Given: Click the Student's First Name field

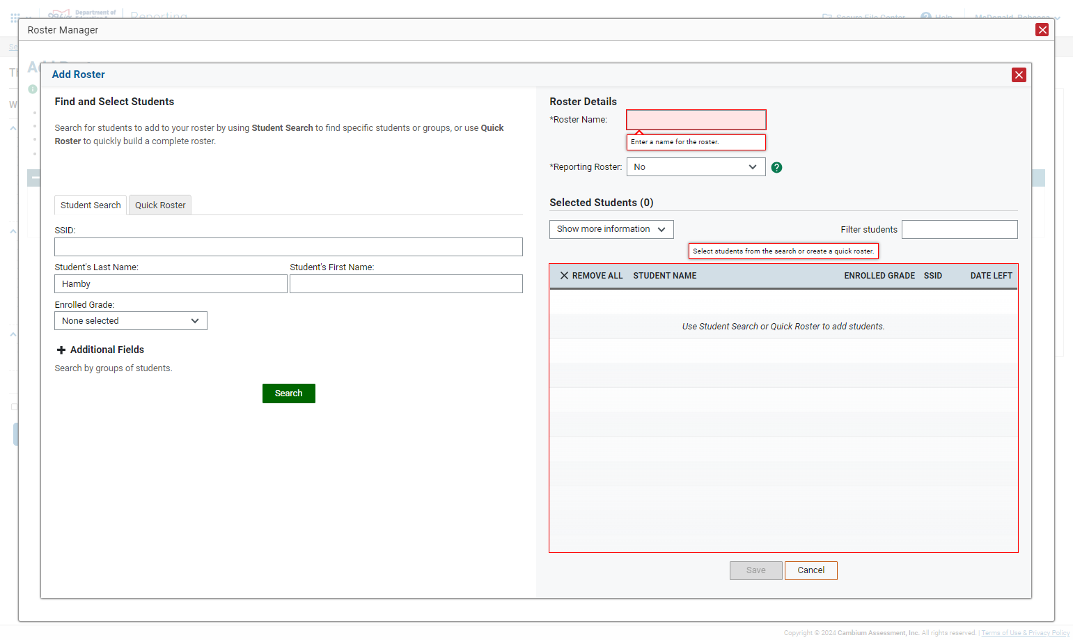Looking at the screenshot, I should pos(406,284).
